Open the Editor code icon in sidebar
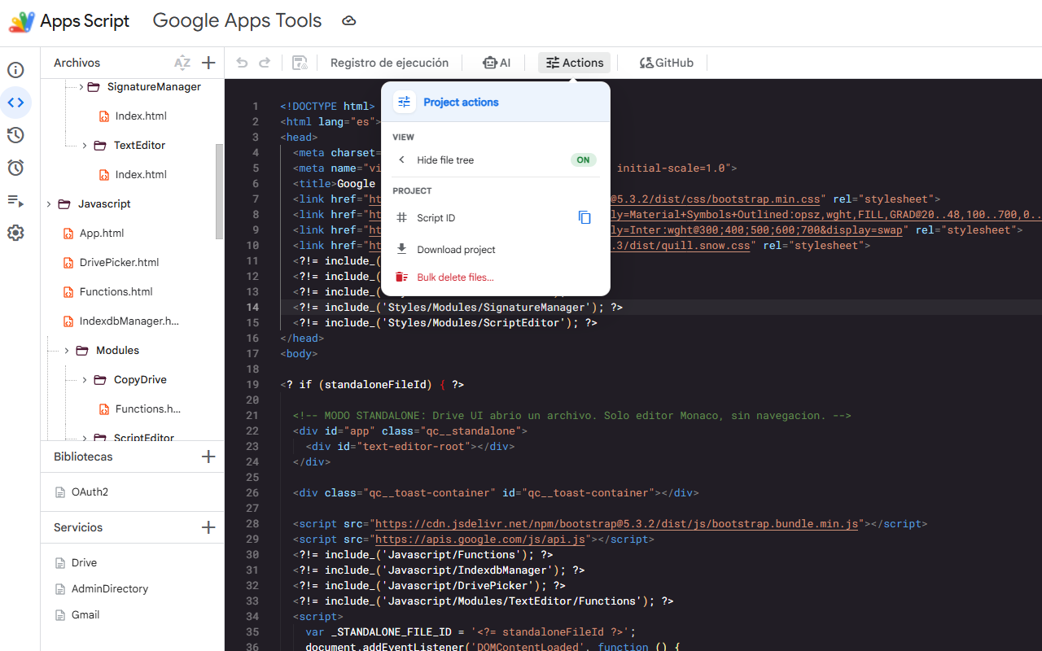The width and height of the screenshot is (1042, 651). (x=15, y=103)
